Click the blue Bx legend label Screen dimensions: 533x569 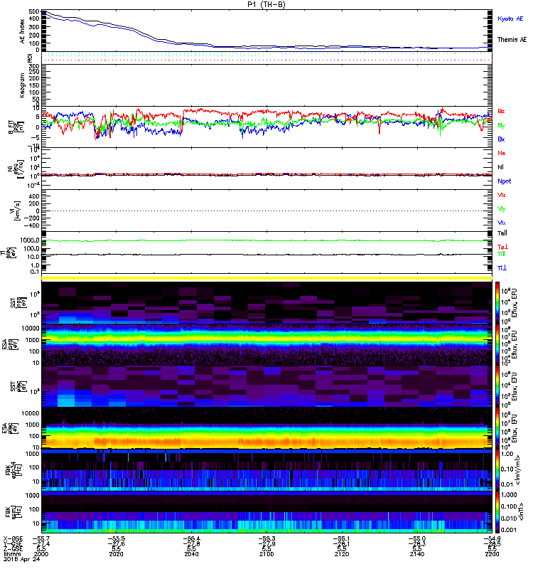[x=501, y=139]
